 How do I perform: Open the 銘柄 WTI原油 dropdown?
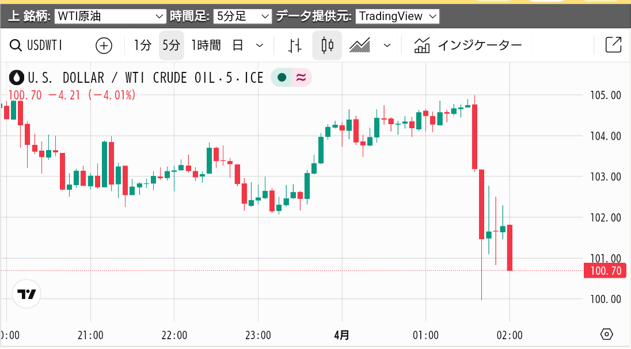[111, 17]
